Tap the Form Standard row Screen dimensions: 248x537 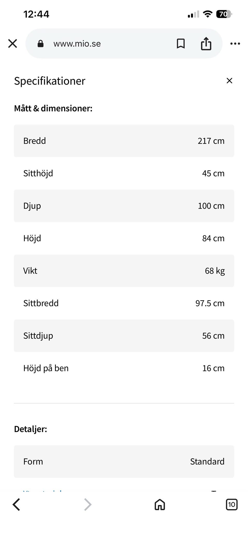click(x=124, y=462)
